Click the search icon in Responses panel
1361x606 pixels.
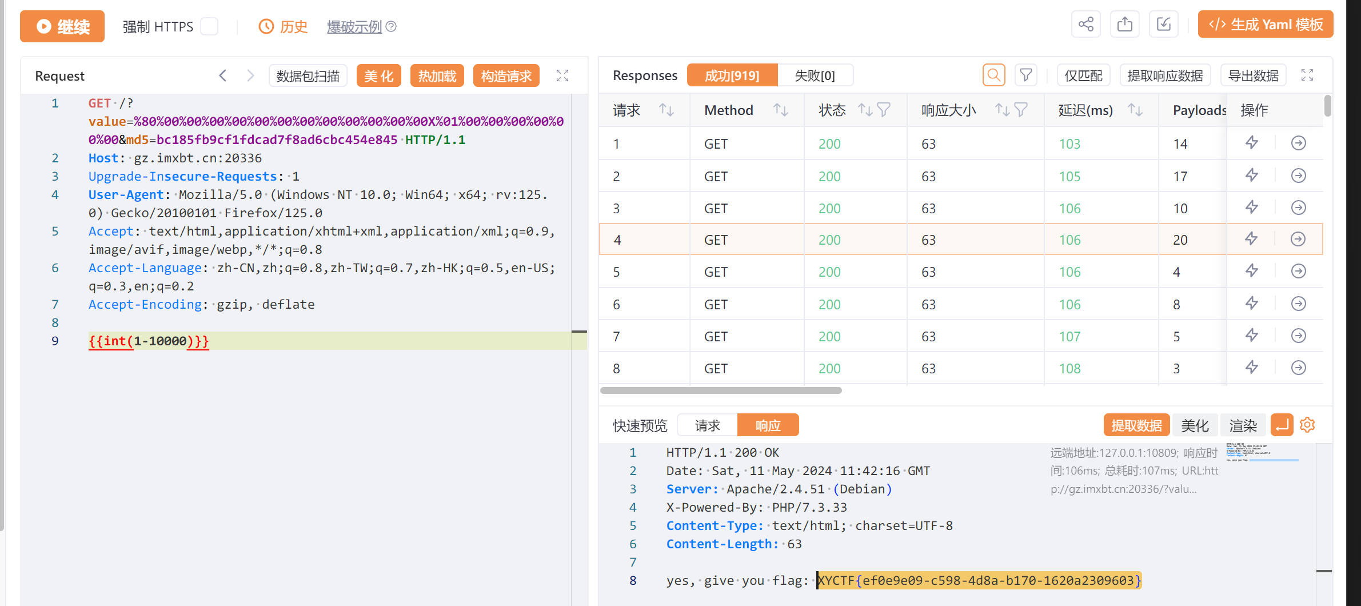click(994, 75)
